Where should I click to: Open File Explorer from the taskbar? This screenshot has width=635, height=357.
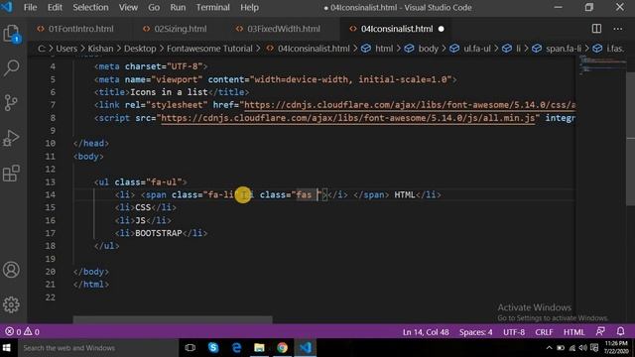coord(259,348)
